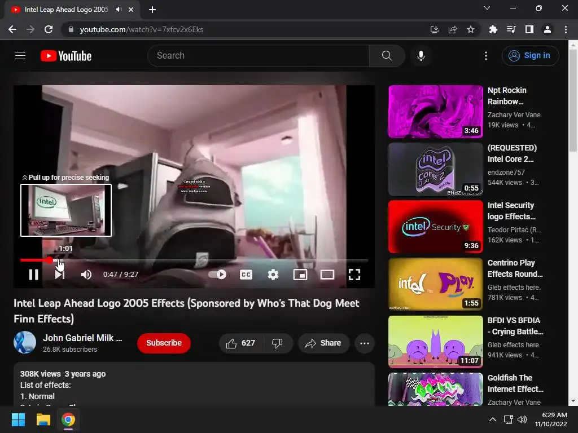Install app via address bar icon
This screenshot has width=578, height=433.
coord(435,29)
